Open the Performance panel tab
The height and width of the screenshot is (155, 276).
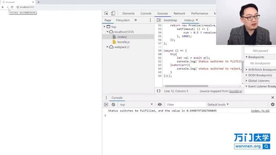coord(199,13)
